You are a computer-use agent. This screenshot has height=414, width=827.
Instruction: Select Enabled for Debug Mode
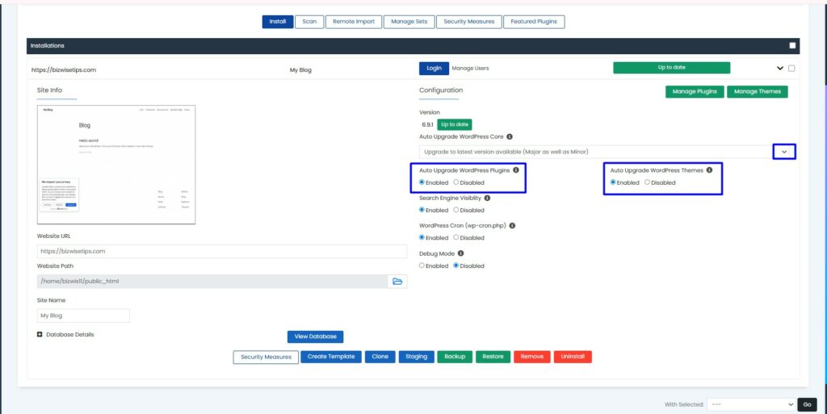click(x=422, y=266)
